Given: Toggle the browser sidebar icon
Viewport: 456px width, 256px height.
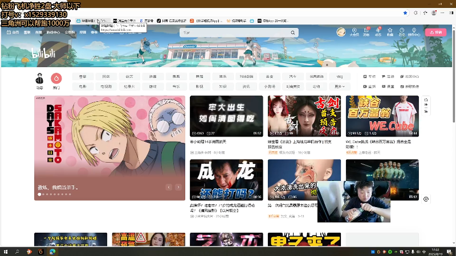Looking at the screenshot, I should click(x=451, y=13).
